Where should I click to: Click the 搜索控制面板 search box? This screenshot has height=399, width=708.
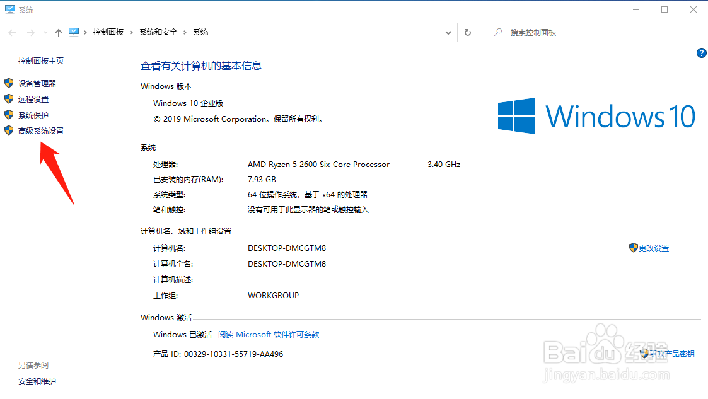[x=593, y=33]
